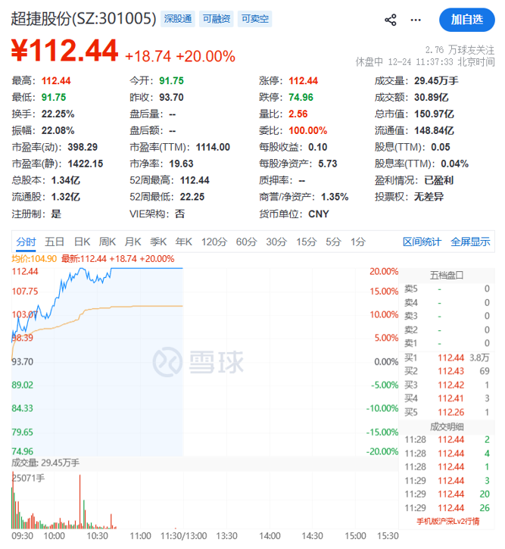Click the share icon
The width and height of the screenshot is (505, 549).
point(391,20)
